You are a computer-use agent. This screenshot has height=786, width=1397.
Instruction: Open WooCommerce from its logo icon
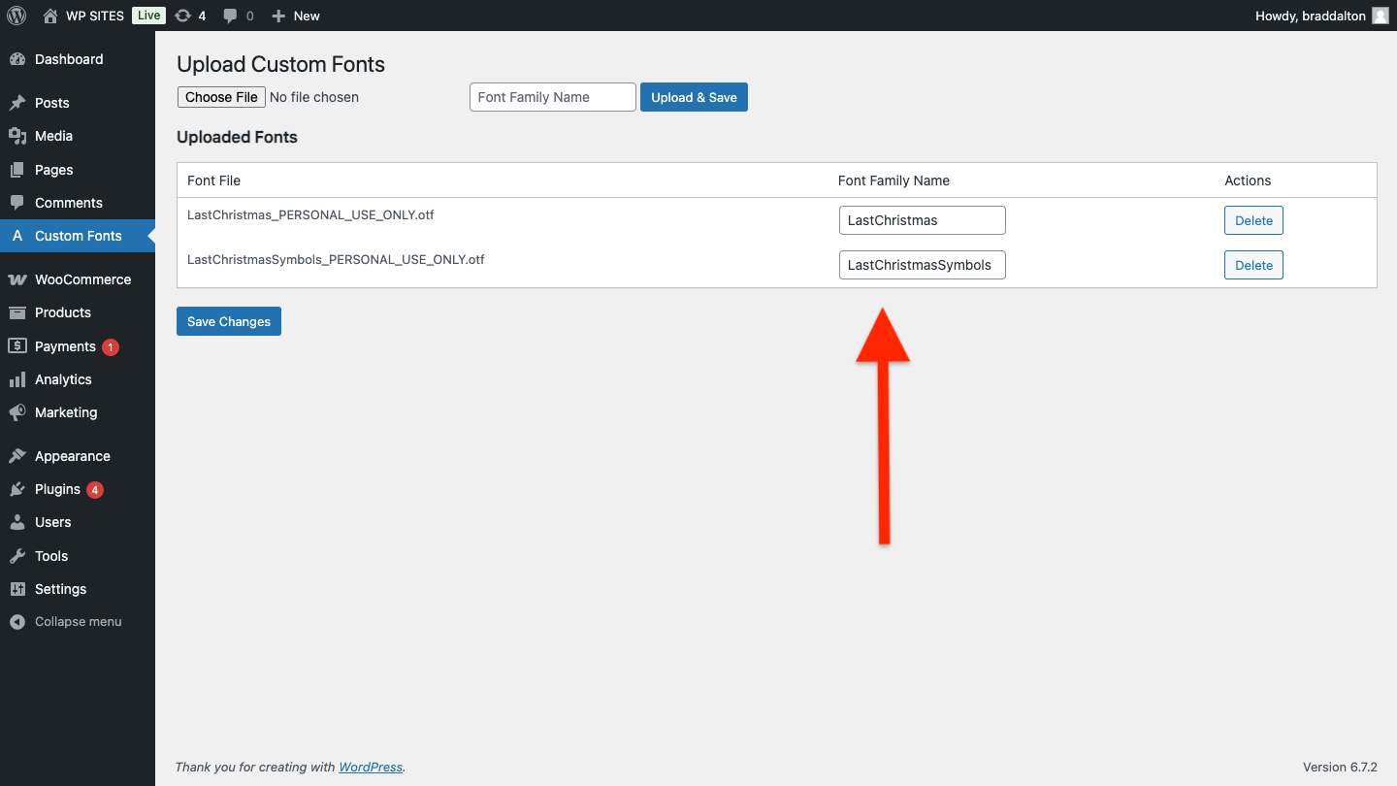19,278
